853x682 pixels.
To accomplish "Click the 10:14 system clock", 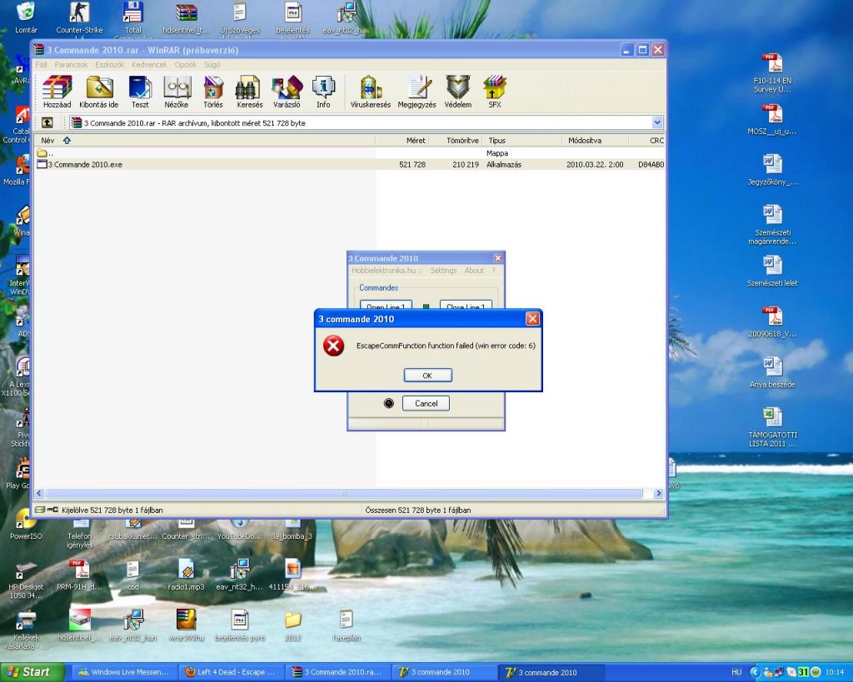I will [x=835, y=672].
